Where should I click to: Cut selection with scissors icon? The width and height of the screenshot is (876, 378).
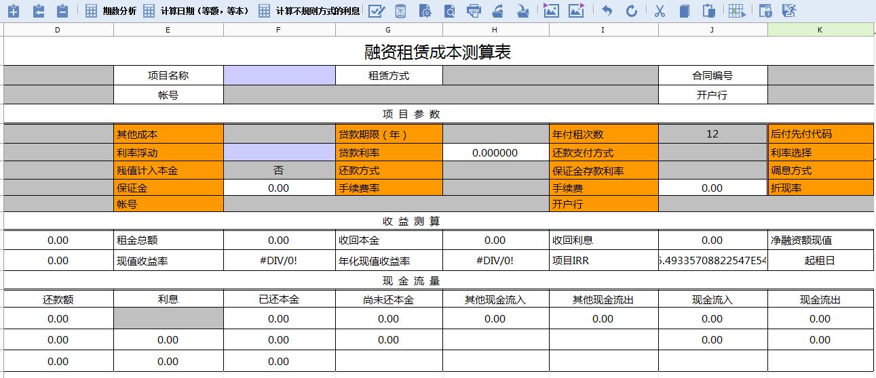[x=660, y=11]
